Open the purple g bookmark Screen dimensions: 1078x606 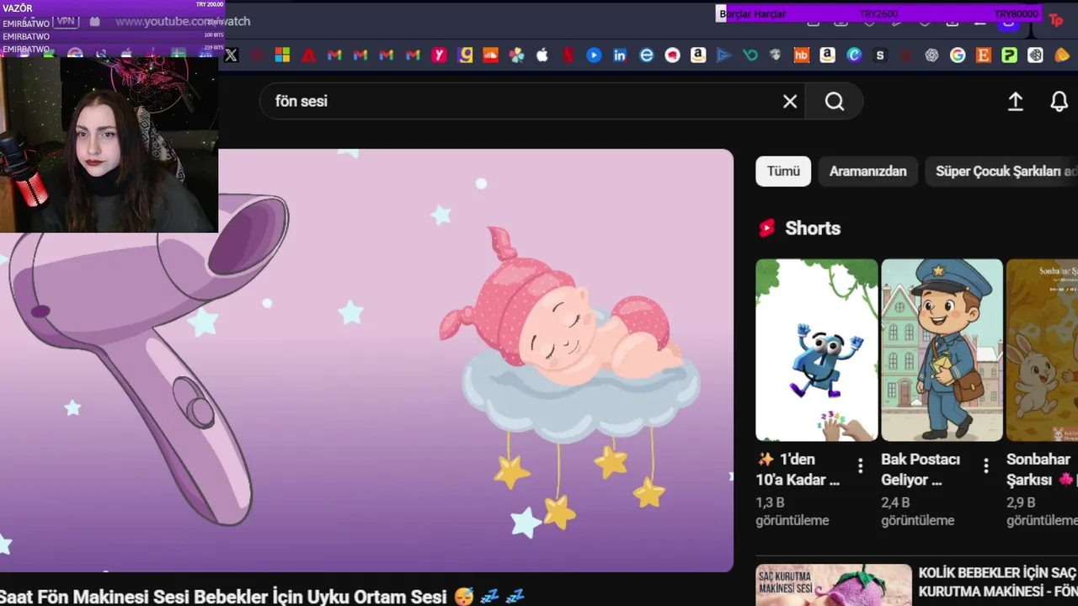point(465,56)
